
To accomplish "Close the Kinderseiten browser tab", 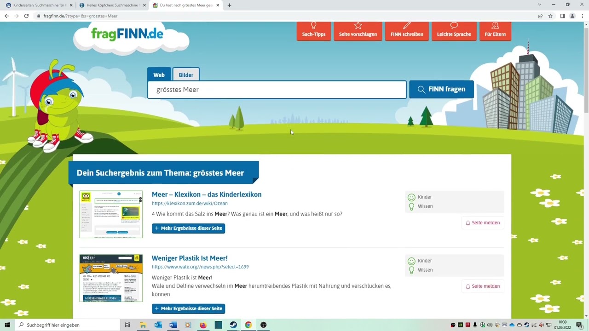I will (x=71, y=5).
